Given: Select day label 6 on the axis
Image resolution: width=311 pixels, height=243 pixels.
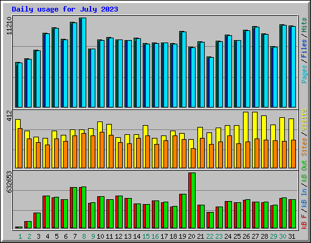Looking at the screenshot, I should pos(66,236).
